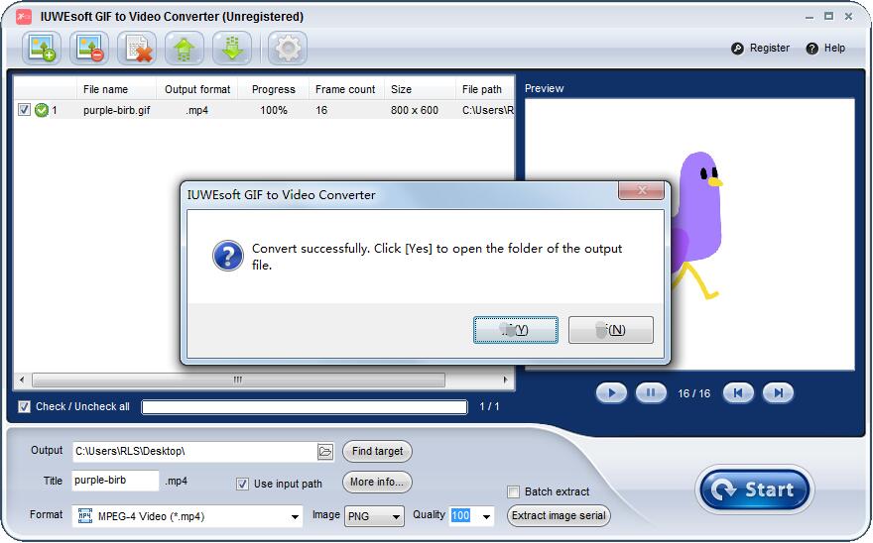
Task: Enable Batch extract checkbox
Action: click(513, 491)
